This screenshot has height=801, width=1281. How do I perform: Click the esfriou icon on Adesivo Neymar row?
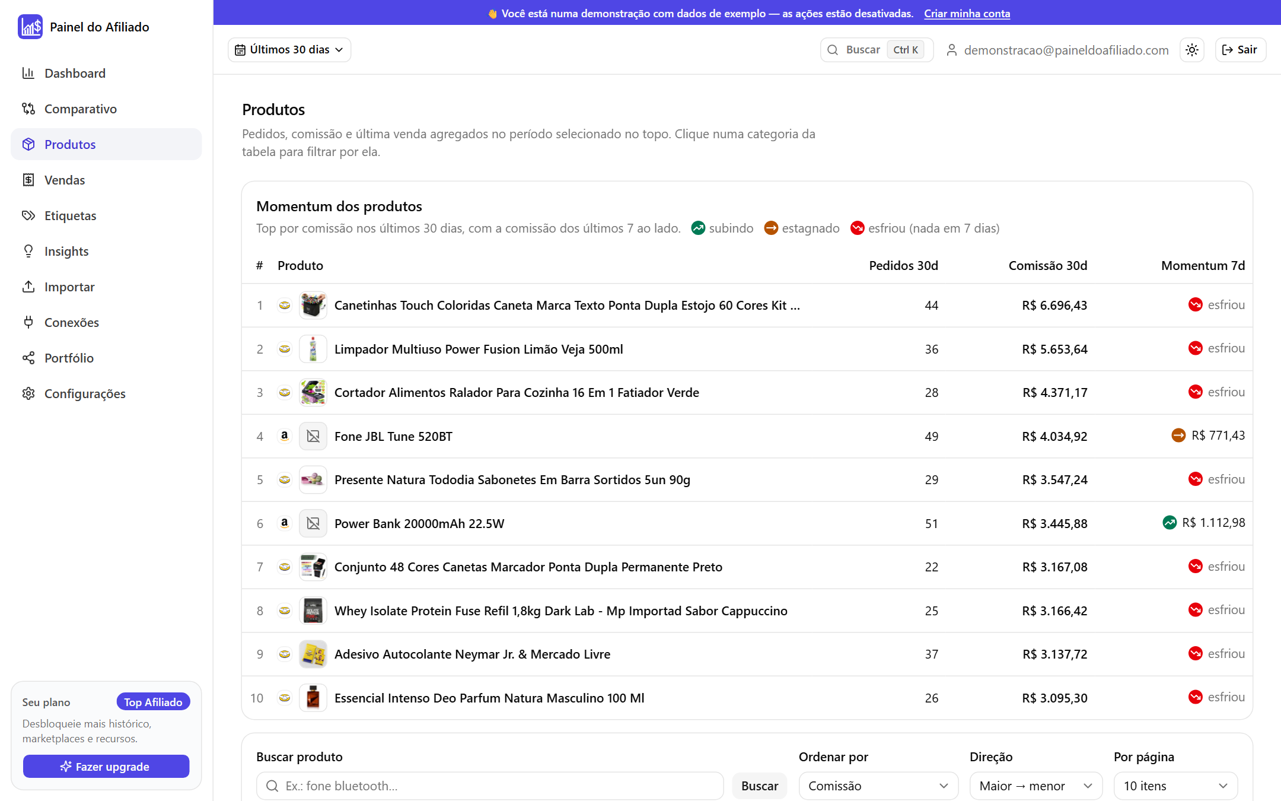pyautogui.click(x=1195, y=653)
